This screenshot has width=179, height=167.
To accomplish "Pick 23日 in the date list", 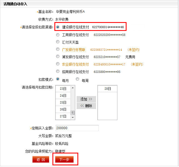I will coord(63,89).
